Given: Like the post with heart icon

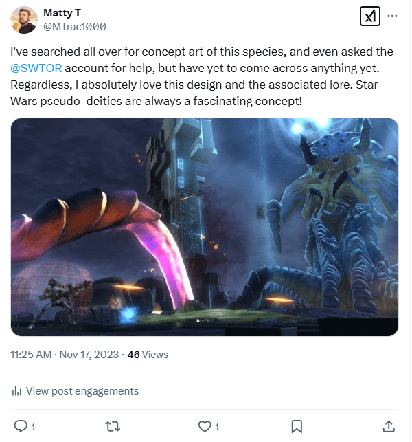Looking at the screenshot, I should coord(204,426).
